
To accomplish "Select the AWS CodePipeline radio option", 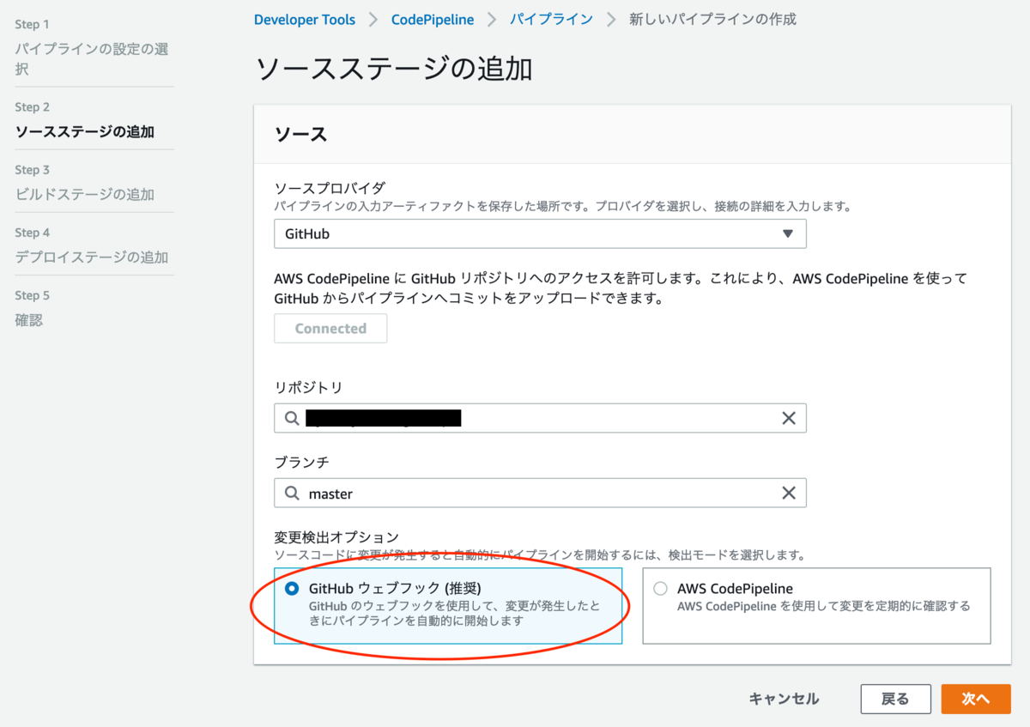I will (660, 589).
